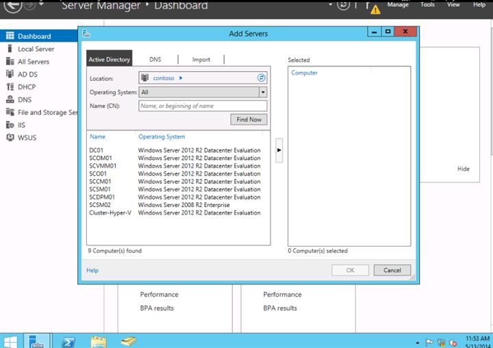Switch to the Active Directory tab
This screenshot has width=493, height=348.
(109, 59)
